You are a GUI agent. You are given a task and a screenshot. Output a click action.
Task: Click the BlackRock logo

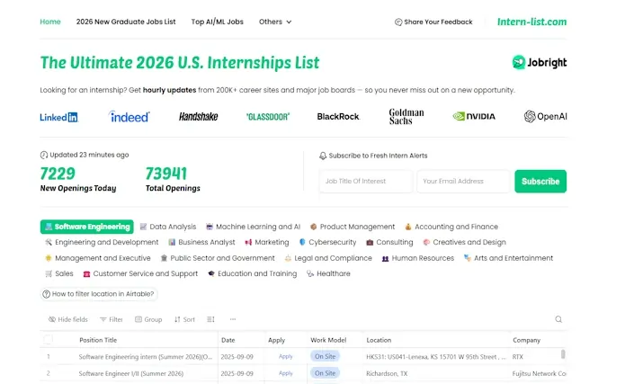pyautogui.click(x=338, y=116)
